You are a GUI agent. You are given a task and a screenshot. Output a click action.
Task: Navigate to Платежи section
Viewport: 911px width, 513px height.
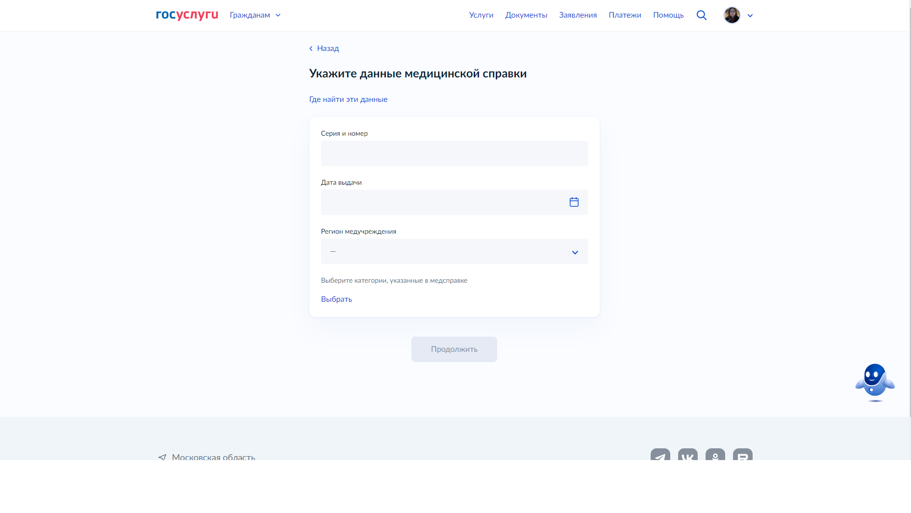click(x=625, y=15)
